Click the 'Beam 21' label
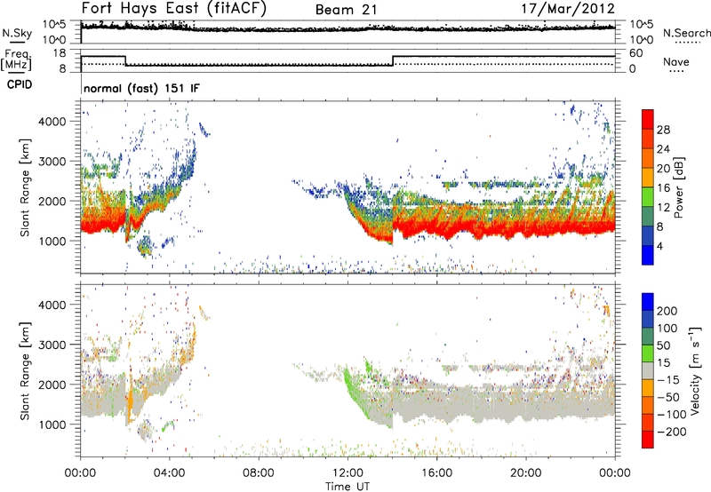The width and height of the screenshot is (711, 492). tap(346, 10)
